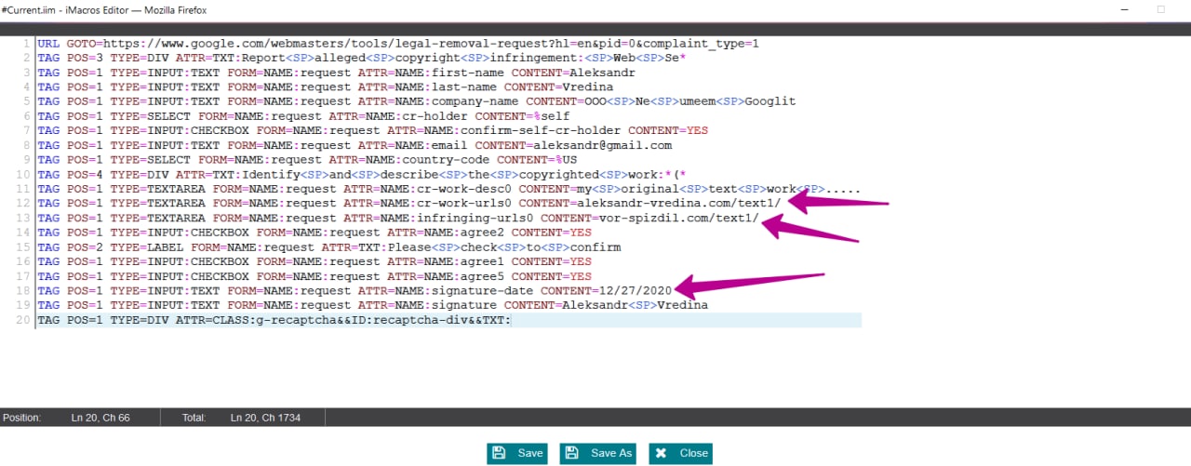Click the email CONTENT=aleksandr@gmail.com line

355,145
